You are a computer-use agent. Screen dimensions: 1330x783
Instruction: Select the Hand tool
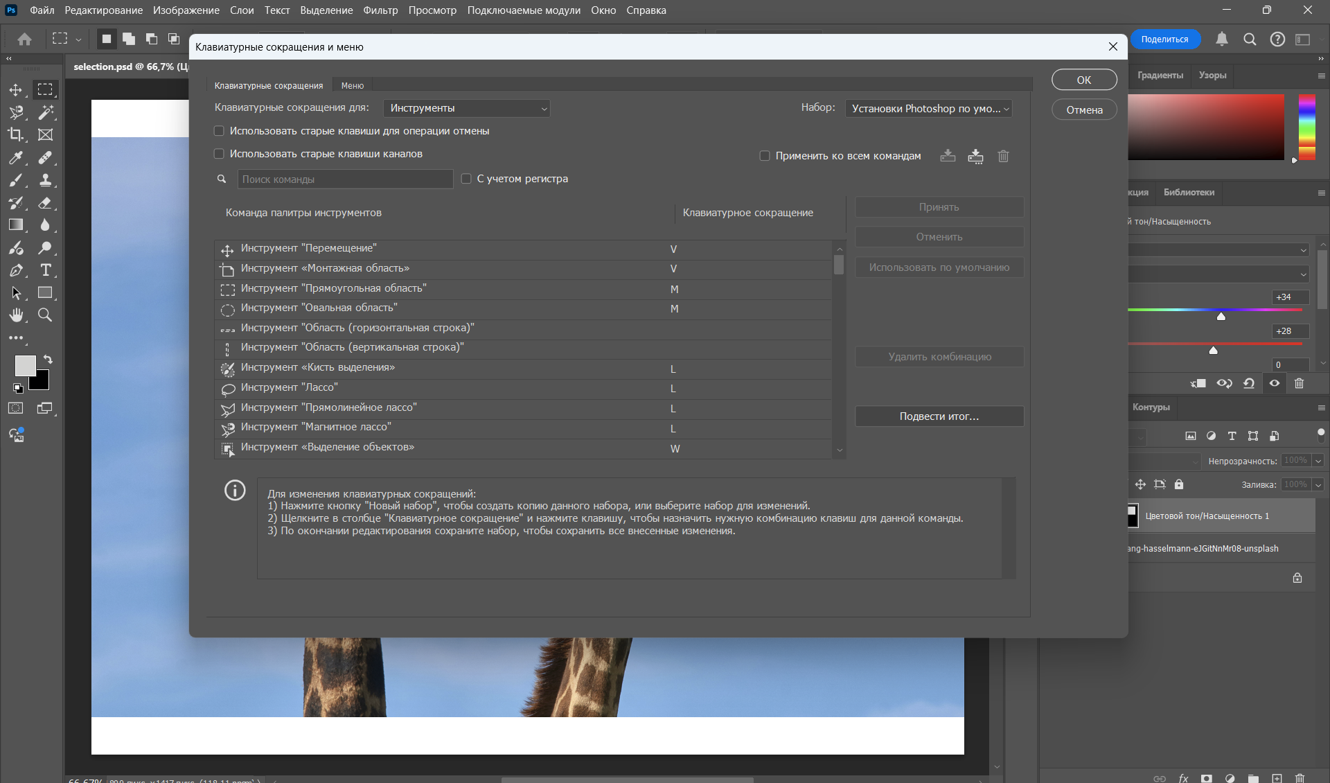[15, 315]
